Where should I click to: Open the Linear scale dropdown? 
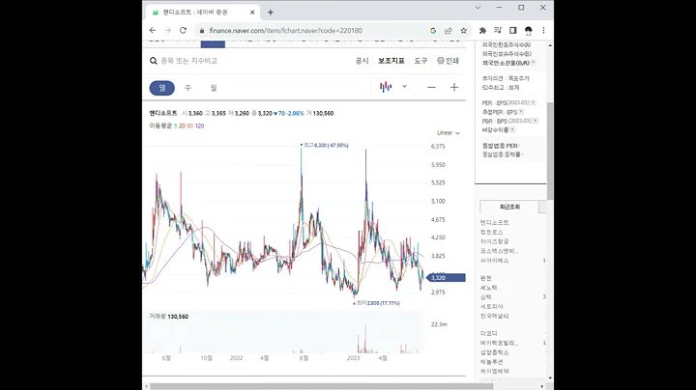tap(448, 132)
